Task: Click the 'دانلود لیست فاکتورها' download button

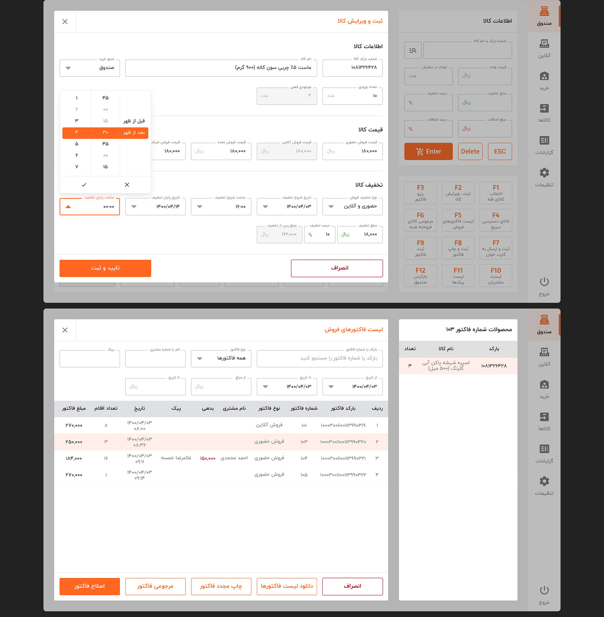Action: point(287,586)
